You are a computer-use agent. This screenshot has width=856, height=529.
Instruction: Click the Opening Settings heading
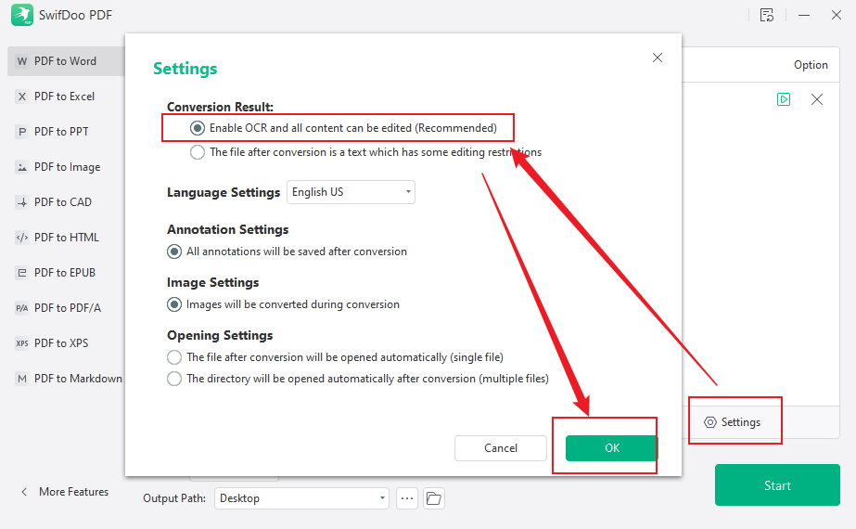[220, 336]
